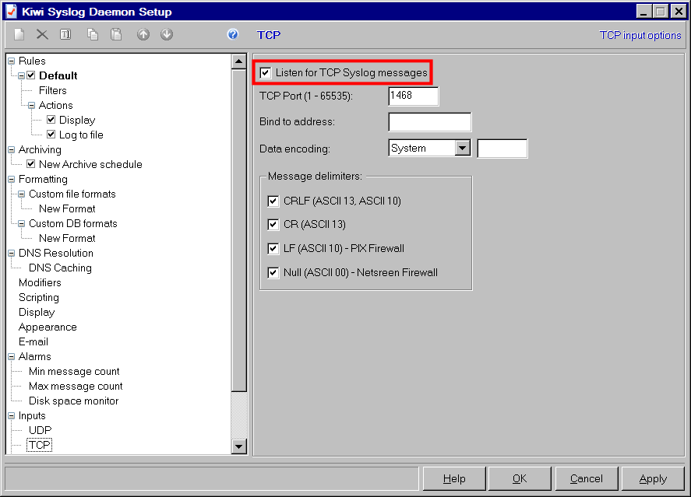Toggle the CR (ASCII 13) delimiter checkbox
The image size is (691, 497).
click(x=273, y=225)
